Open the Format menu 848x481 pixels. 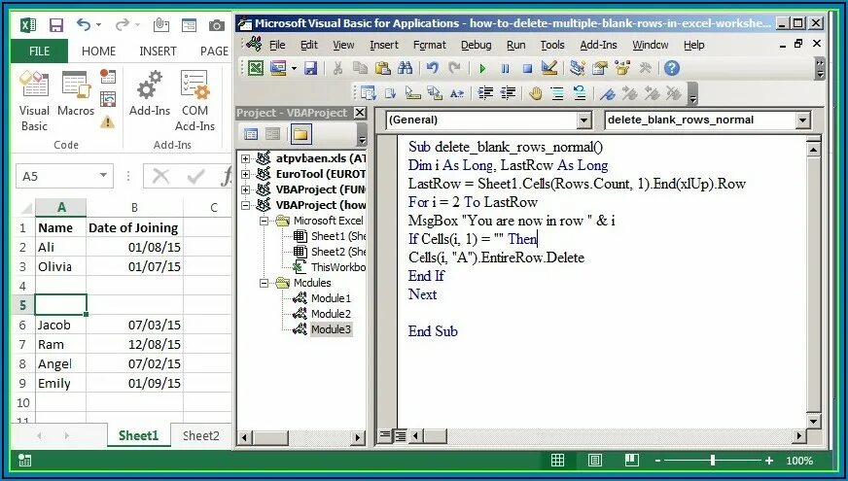pos(430,45)
